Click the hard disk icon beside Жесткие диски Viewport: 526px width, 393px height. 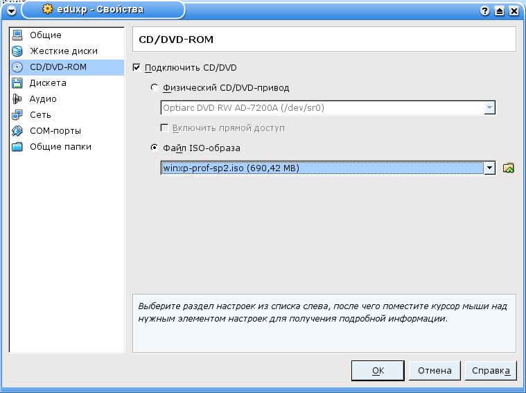coord(17,51)
